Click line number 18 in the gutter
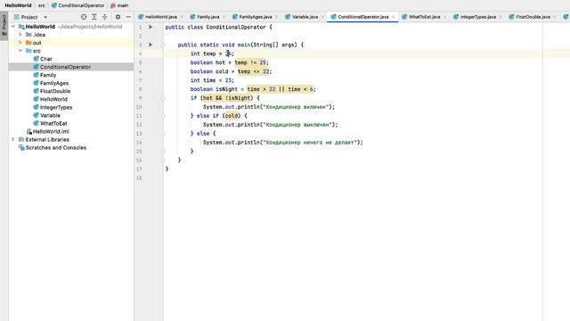This screenshot has height=321, width=570. (139, 178)
